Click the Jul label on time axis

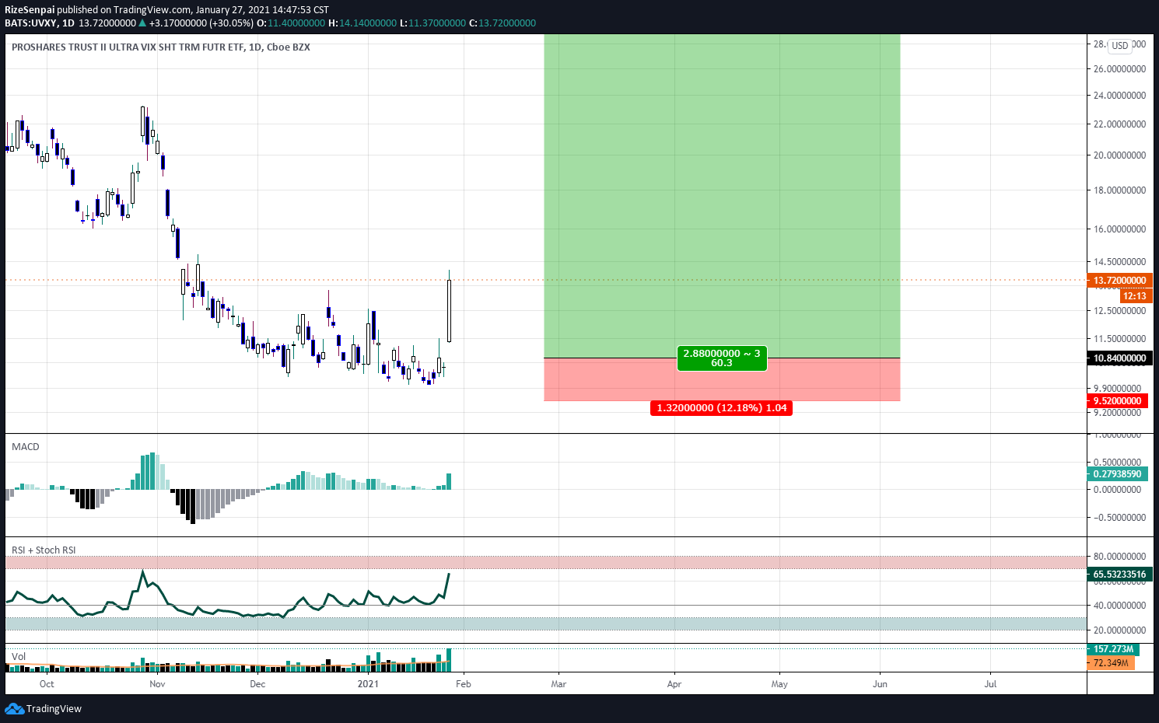[x=990, y=684]
